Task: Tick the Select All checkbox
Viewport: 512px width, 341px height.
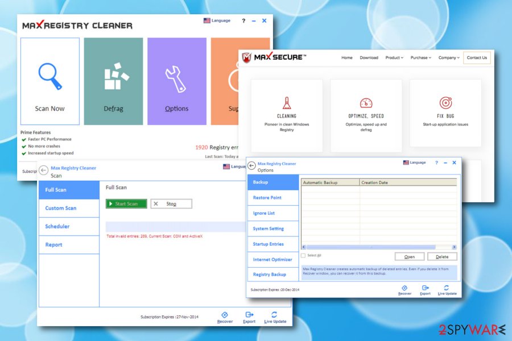Action: point(303,256)
